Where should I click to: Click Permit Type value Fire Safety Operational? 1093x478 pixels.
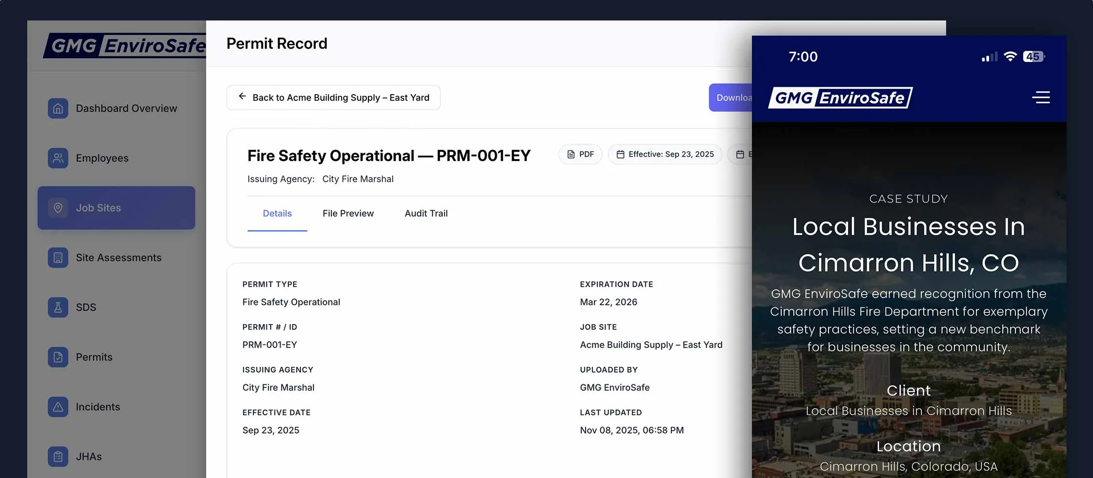coord(291,302)
